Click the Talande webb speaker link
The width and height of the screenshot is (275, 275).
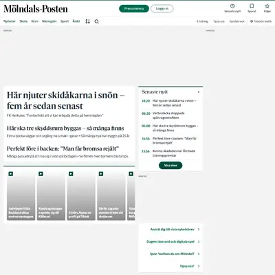tap(261, 21)
